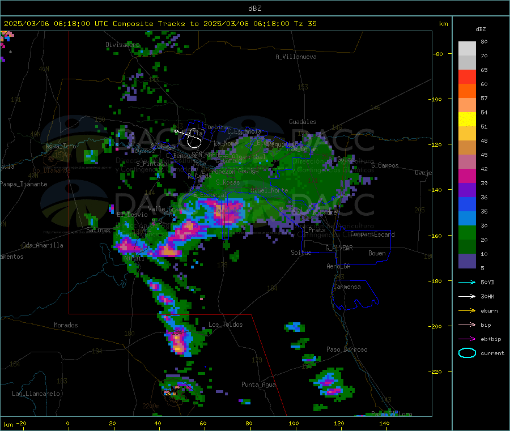The width and height of the screenshot is (510, 431).
Task: Pick the dark orange 57-60 dBZ swatch
Action: pyautogui.click(x=467, y=91)
